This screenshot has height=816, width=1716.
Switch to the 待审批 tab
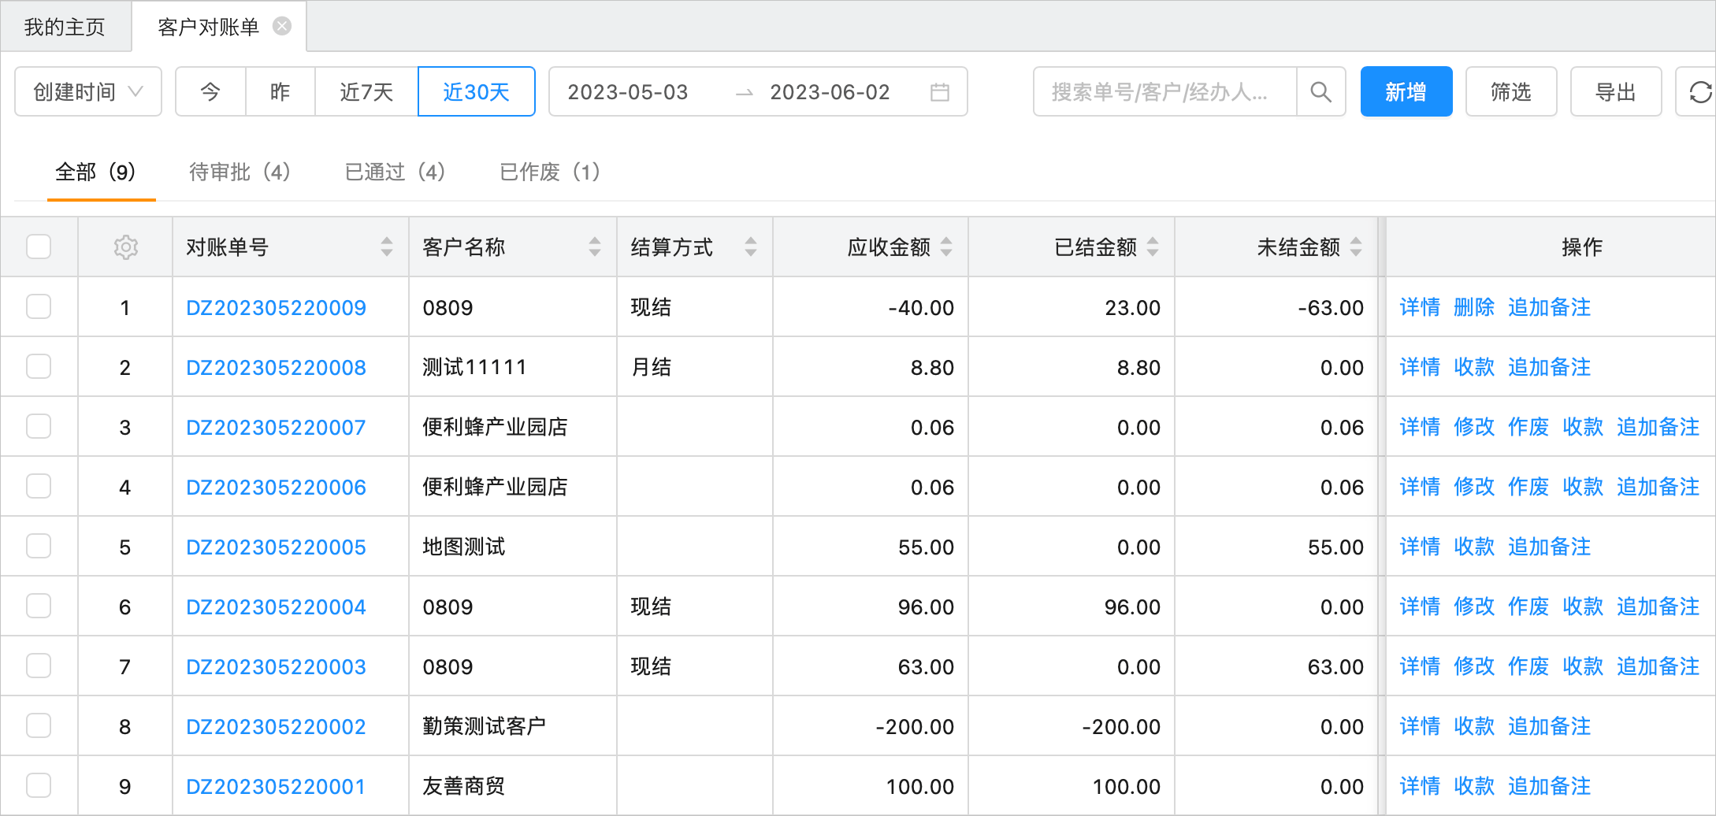(240, 172)
